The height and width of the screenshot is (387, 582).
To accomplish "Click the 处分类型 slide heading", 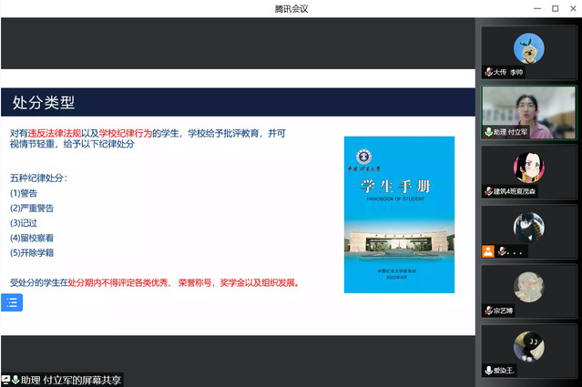I will (x=44, y=102).
